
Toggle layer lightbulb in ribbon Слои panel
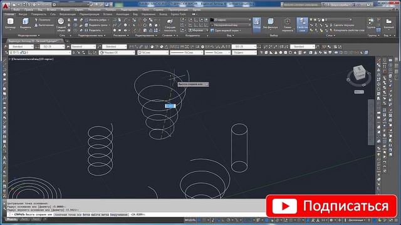pos(311,19)
